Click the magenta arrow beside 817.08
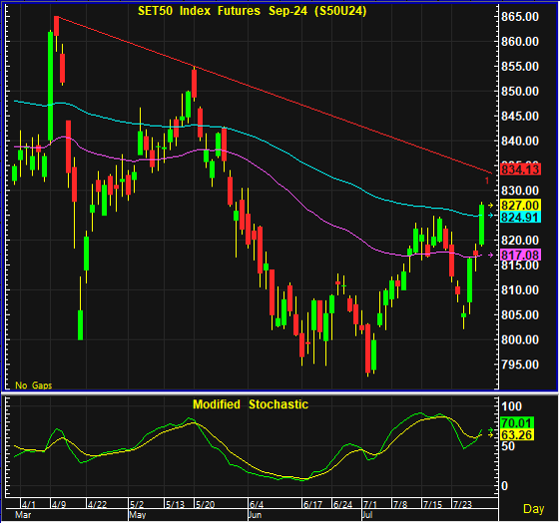Screen dimensions: 560x523 coord(491,255)
